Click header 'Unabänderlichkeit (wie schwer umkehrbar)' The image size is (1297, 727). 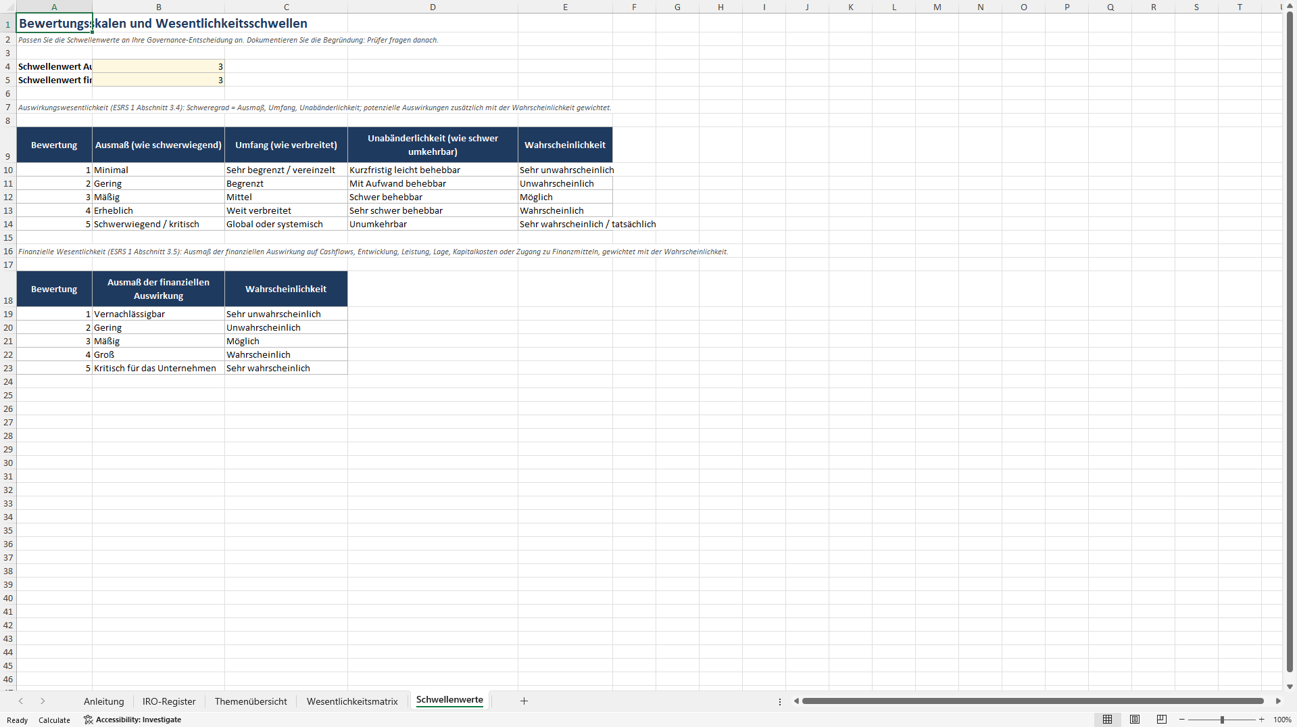433,145
